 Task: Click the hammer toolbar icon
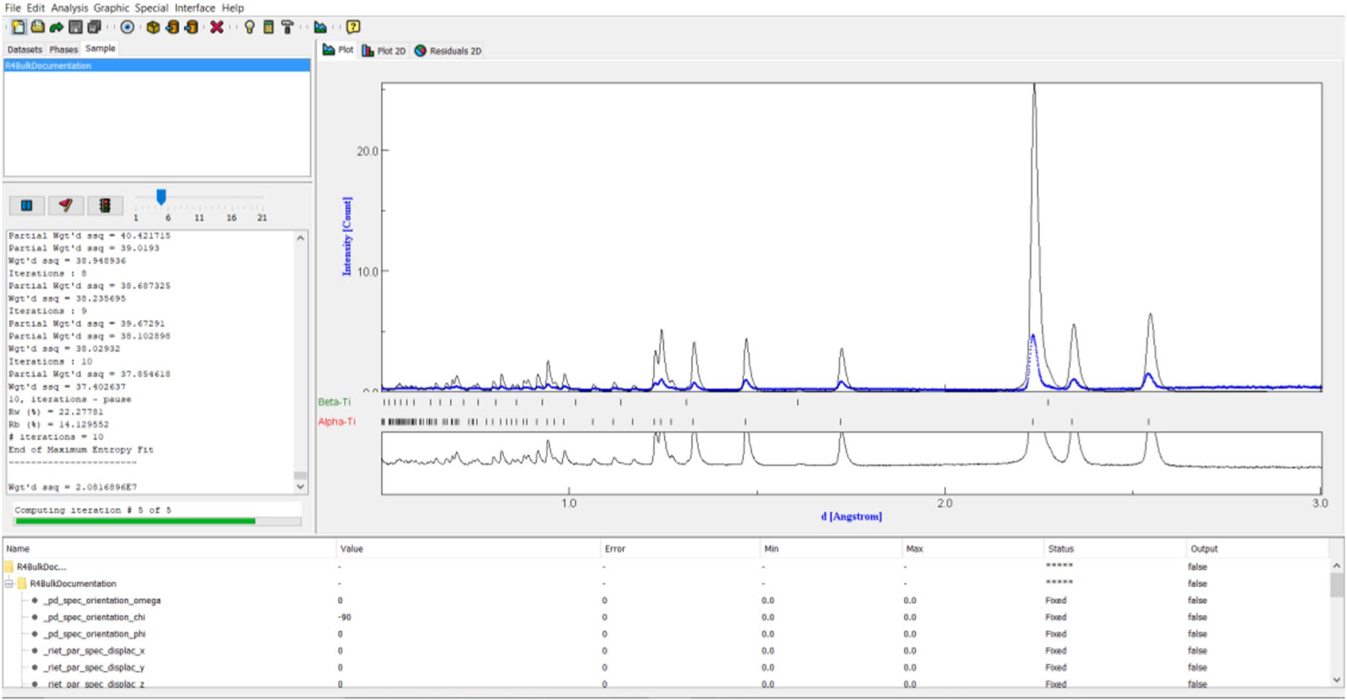287,28
